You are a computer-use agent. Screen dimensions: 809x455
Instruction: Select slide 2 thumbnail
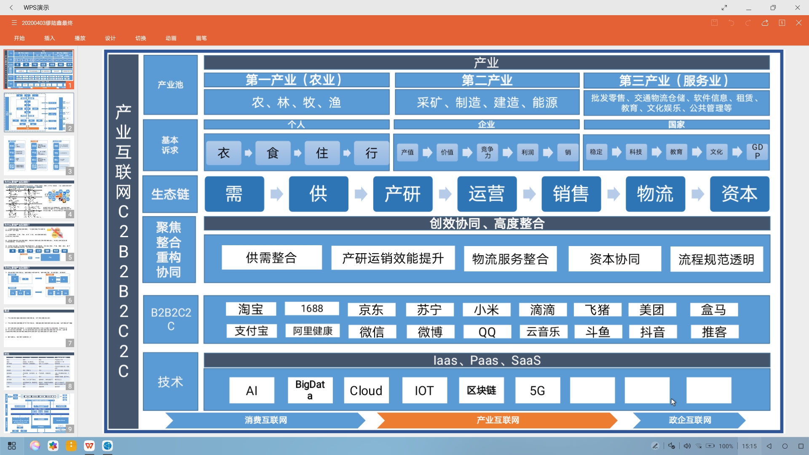[39, 112]
